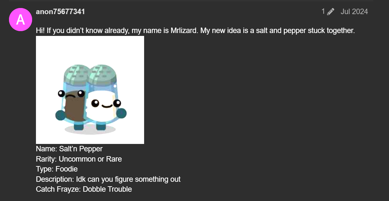This screenshot has height=201, width=389.
Task: Click the "Type: Foodie" text line
Action: click(x=57, y=169)
